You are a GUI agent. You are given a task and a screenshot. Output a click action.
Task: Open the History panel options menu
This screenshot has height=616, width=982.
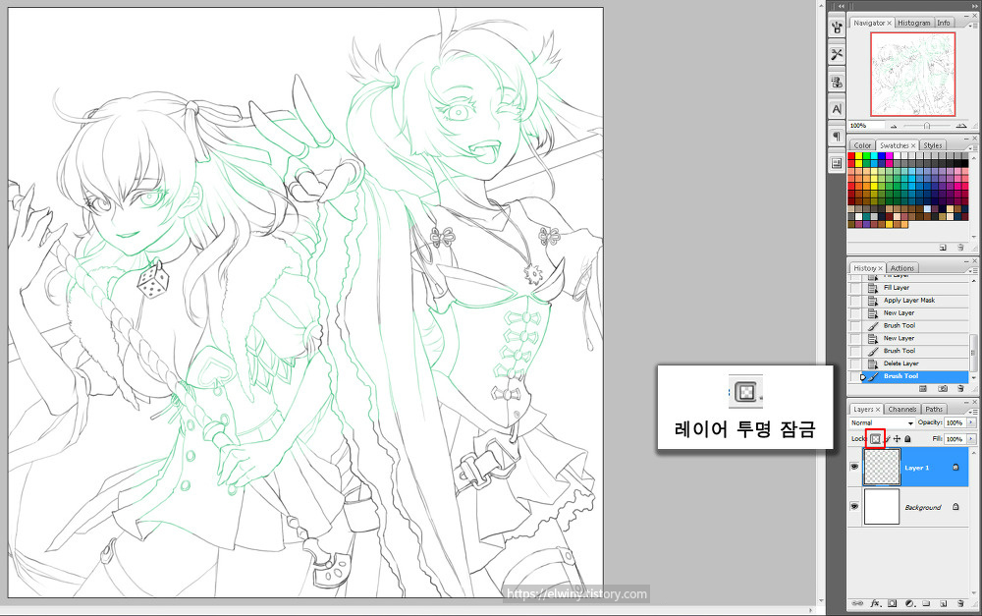pyautogui.click(x=974, y=270)
